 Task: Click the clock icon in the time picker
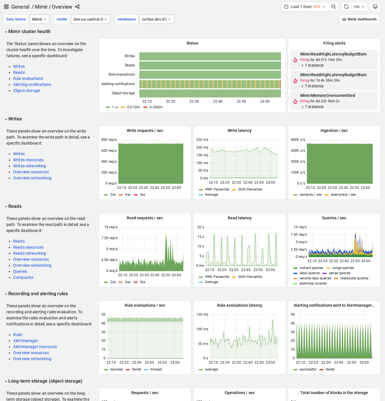click(x=285, y=6)
